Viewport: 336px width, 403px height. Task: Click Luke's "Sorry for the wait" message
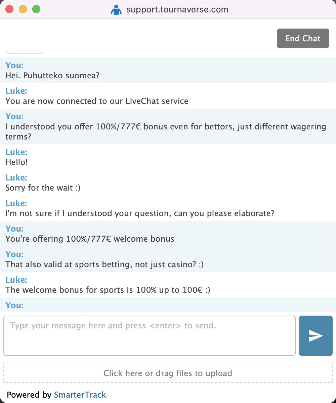tap(43, 188)
